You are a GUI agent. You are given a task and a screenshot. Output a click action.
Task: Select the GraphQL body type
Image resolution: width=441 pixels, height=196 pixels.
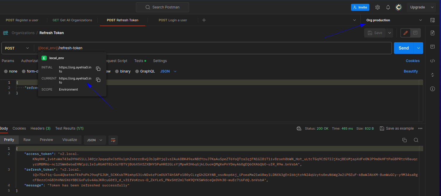coord(145,71)
